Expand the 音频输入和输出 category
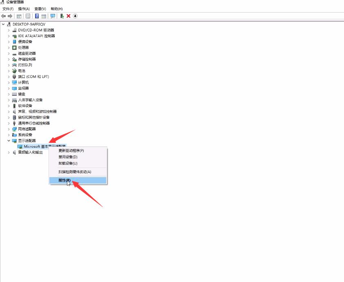This screenshot has height=282, width=344. click(x=9, y=152)
